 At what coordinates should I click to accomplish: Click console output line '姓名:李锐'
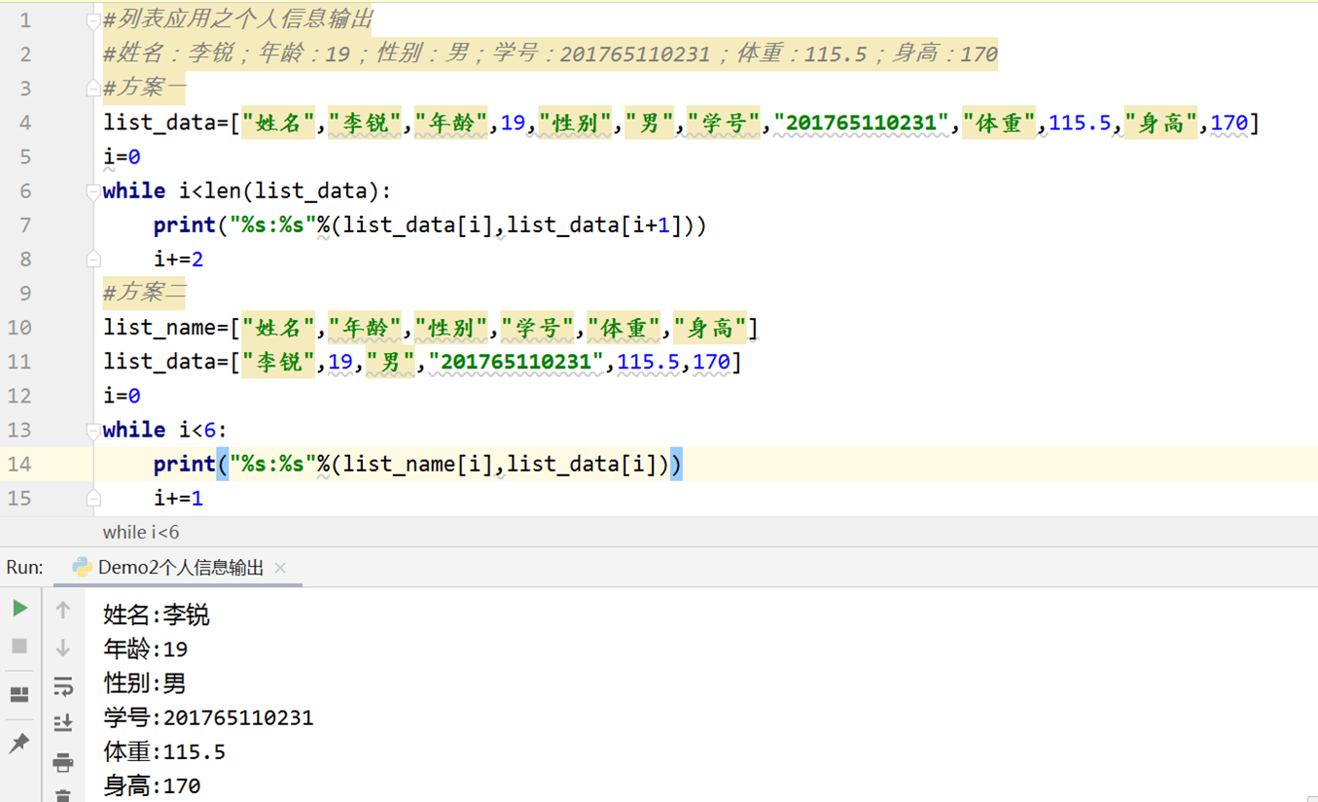coord(157,615)
